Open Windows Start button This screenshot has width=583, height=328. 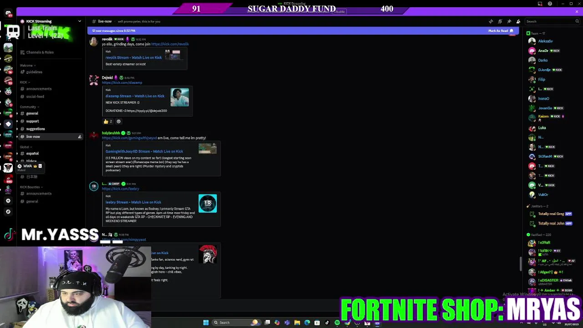coord(206,323)
